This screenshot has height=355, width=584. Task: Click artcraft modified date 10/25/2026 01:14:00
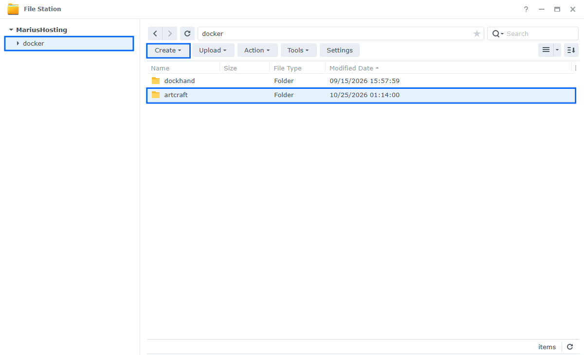[x=365, y=95]
